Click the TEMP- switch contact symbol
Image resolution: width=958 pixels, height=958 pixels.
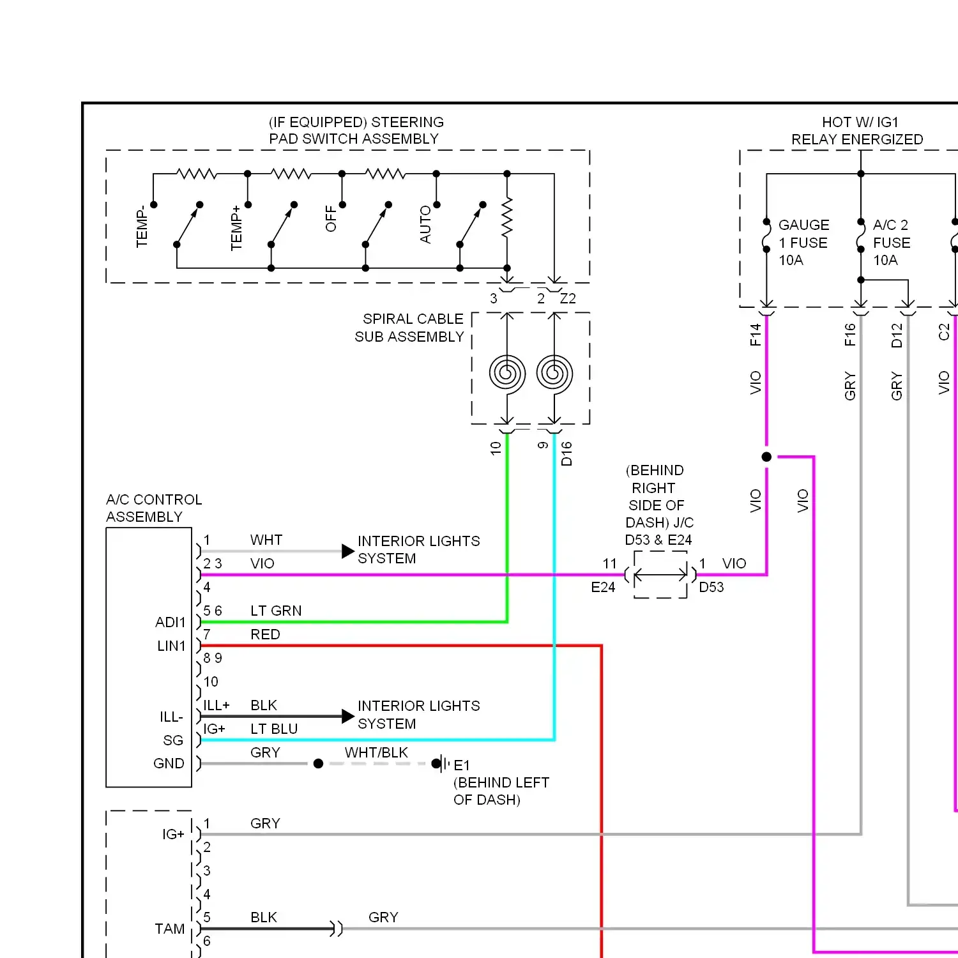point(188,224)
